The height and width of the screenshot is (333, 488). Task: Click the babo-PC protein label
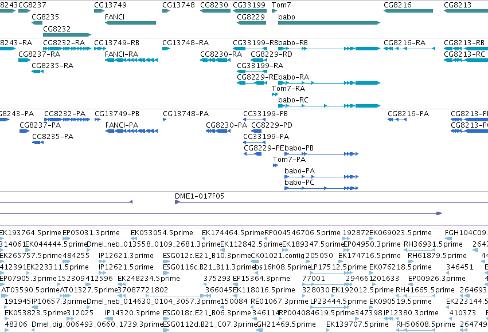[299, 183]
